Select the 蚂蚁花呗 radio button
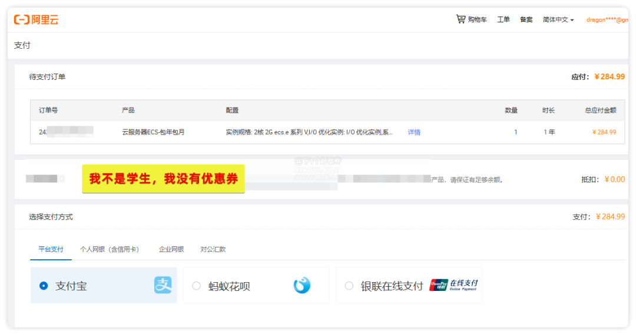 click(x=196, y=286)
